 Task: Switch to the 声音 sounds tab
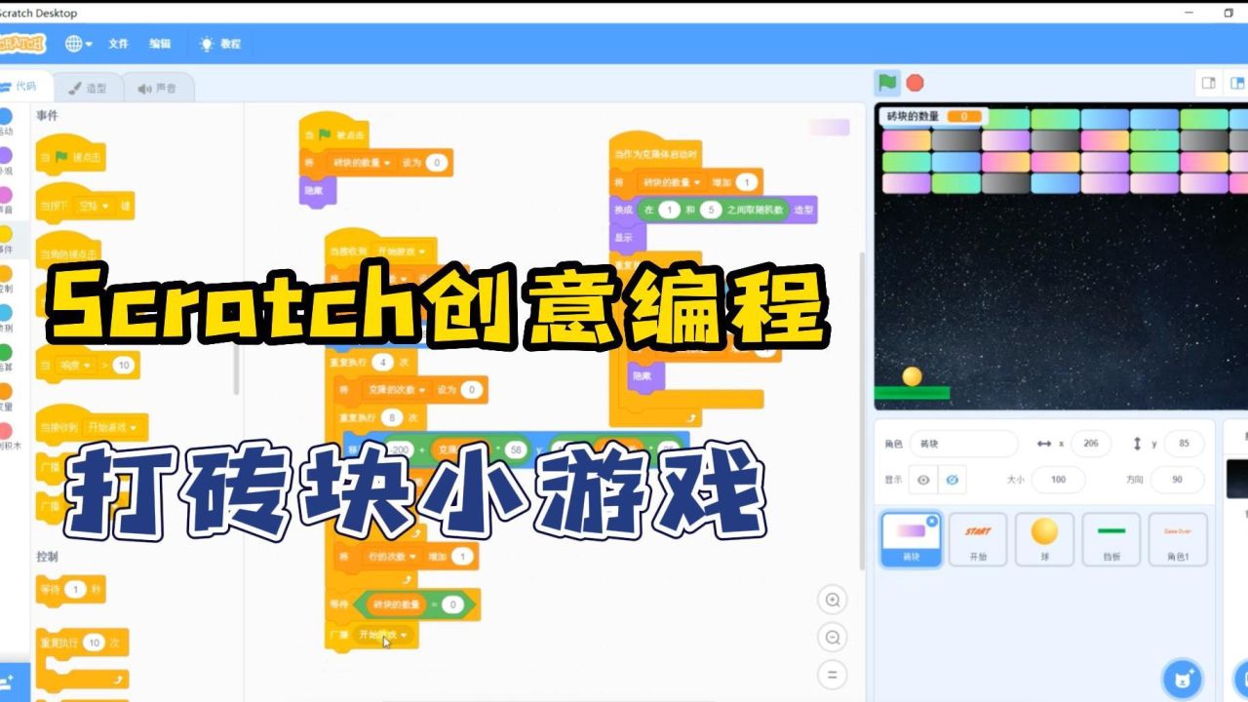click(x=158, y=88)
